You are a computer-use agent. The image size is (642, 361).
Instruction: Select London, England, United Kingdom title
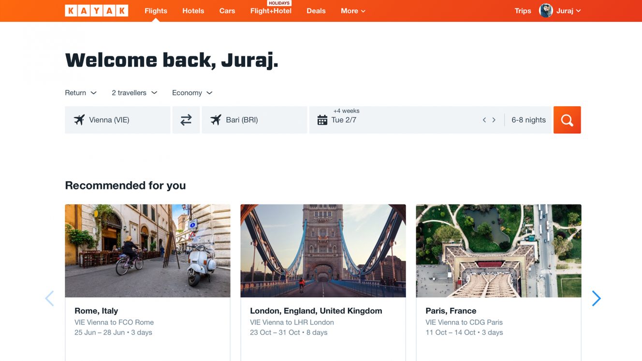tap(316, 311)
